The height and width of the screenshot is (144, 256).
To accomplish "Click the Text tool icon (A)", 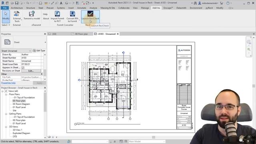I will click(x=61, y=3).
